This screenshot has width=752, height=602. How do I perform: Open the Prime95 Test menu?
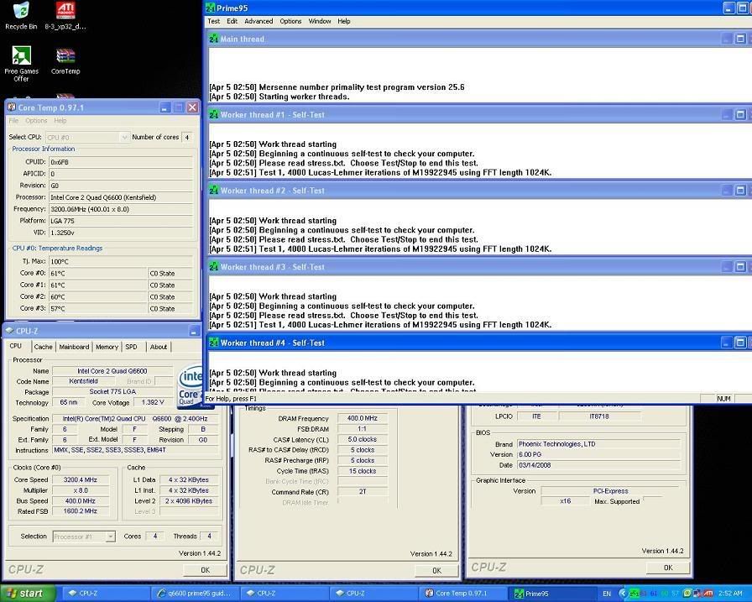(213, 21)
